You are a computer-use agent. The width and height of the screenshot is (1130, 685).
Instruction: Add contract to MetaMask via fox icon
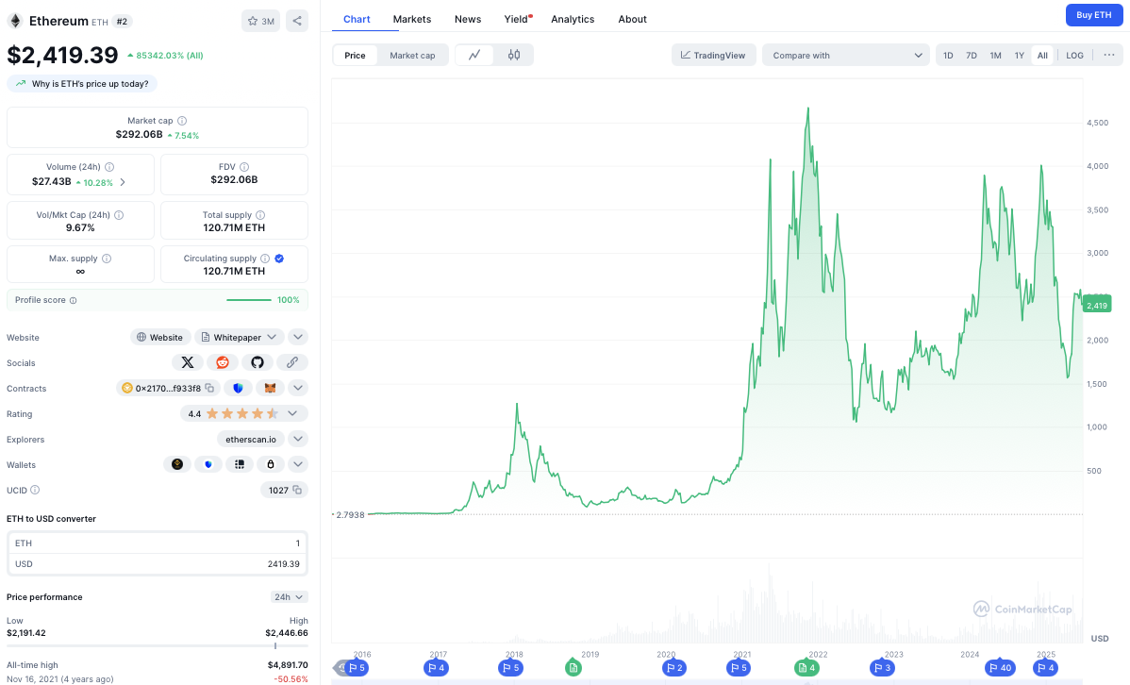pyautogui.click(x=271, y=388)
